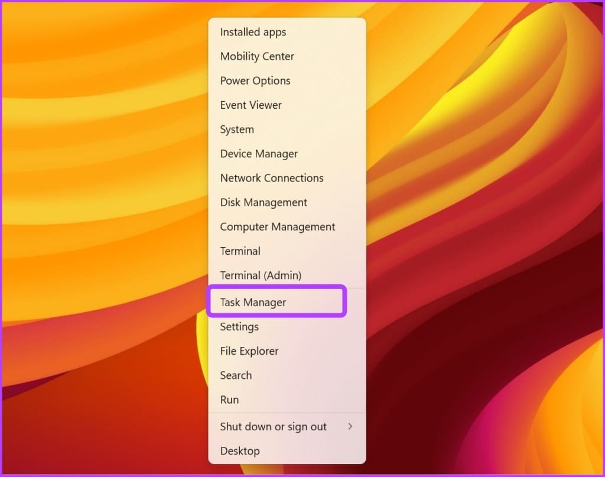The height and width of the screenshot is (477, 605).
Task: Open the Run dialog
Action: tap(229, 400)
